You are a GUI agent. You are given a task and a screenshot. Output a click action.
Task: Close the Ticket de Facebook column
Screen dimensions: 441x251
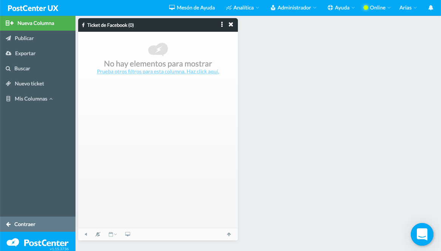[x=231, y=25]
